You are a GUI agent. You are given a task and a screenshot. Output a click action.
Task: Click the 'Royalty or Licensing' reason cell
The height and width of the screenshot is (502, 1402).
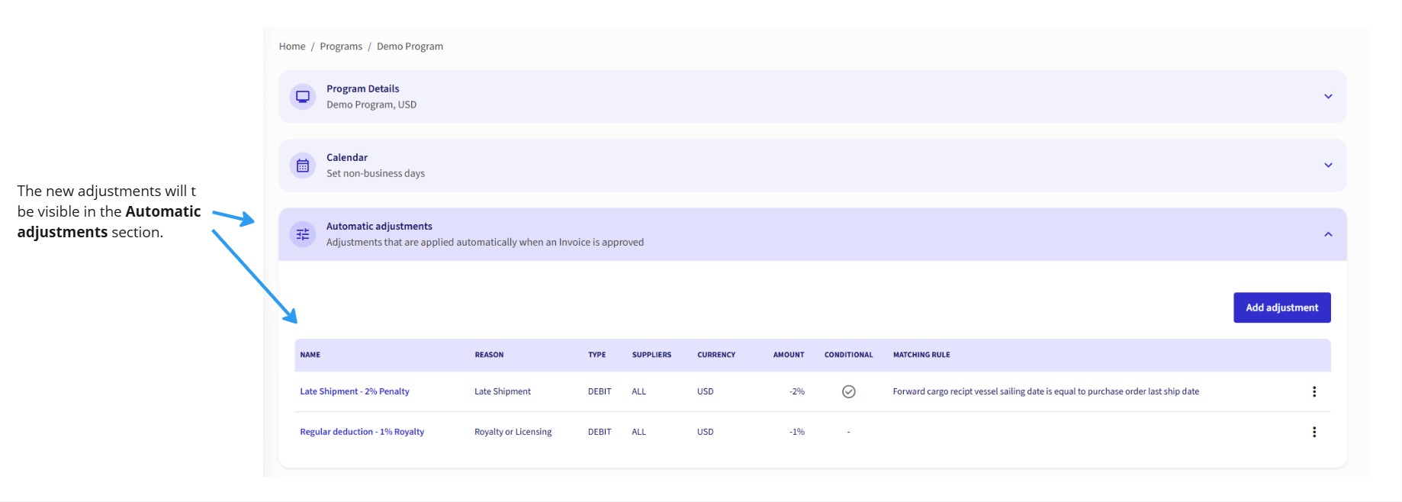point(513,432)
